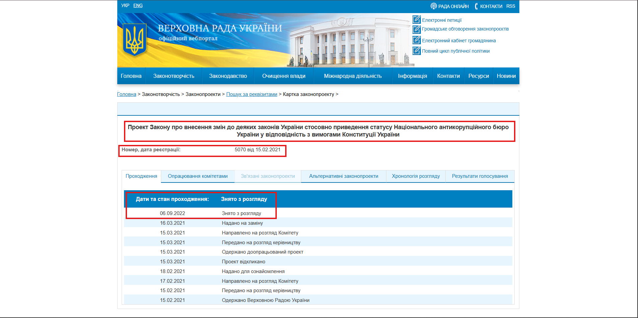Open the Міжнародна діяльність menu
Viewport: 638px width, 318px height.
[x=353, y=76]
